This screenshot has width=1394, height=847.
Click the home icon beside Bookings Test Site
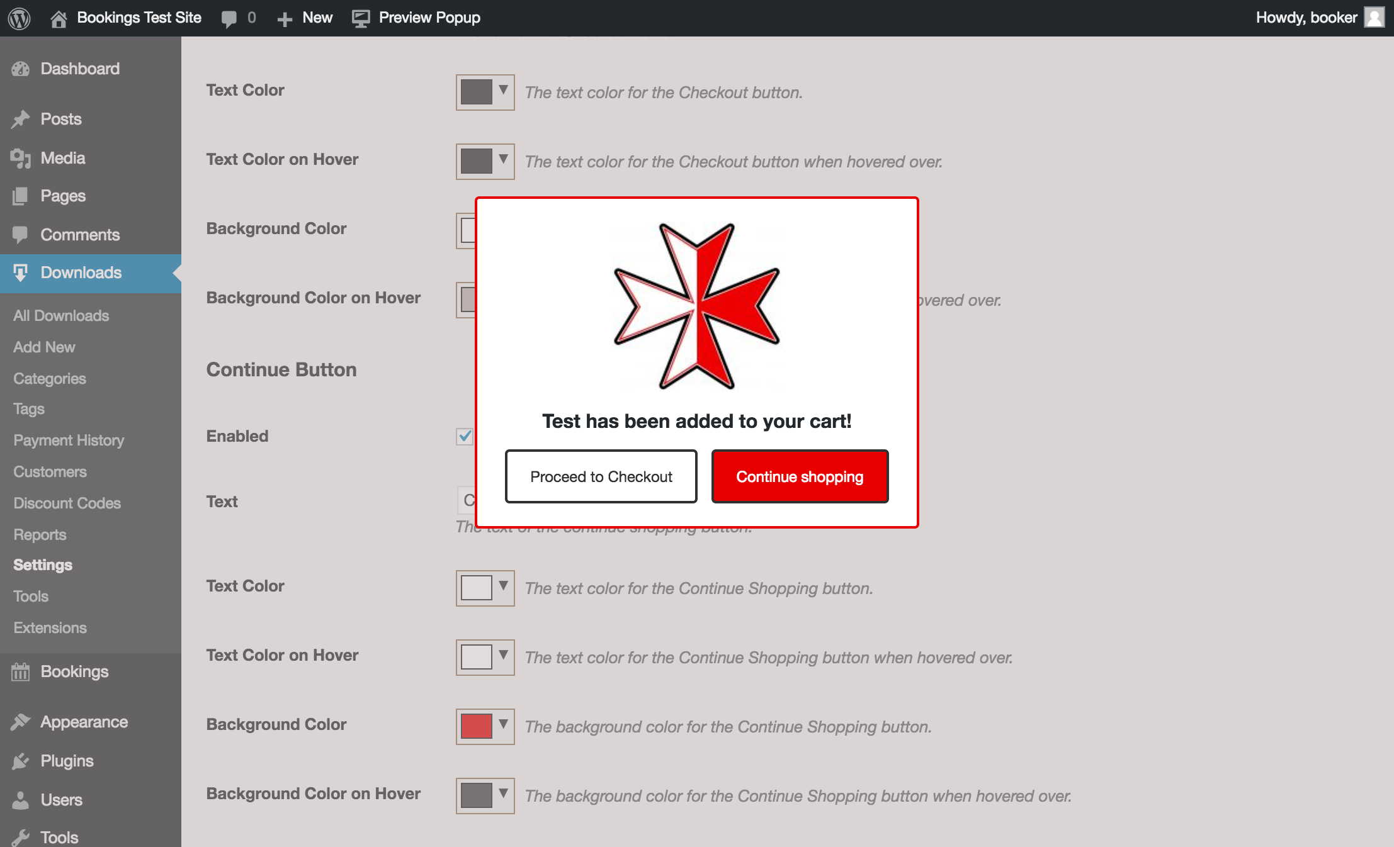tap(59, 18)
